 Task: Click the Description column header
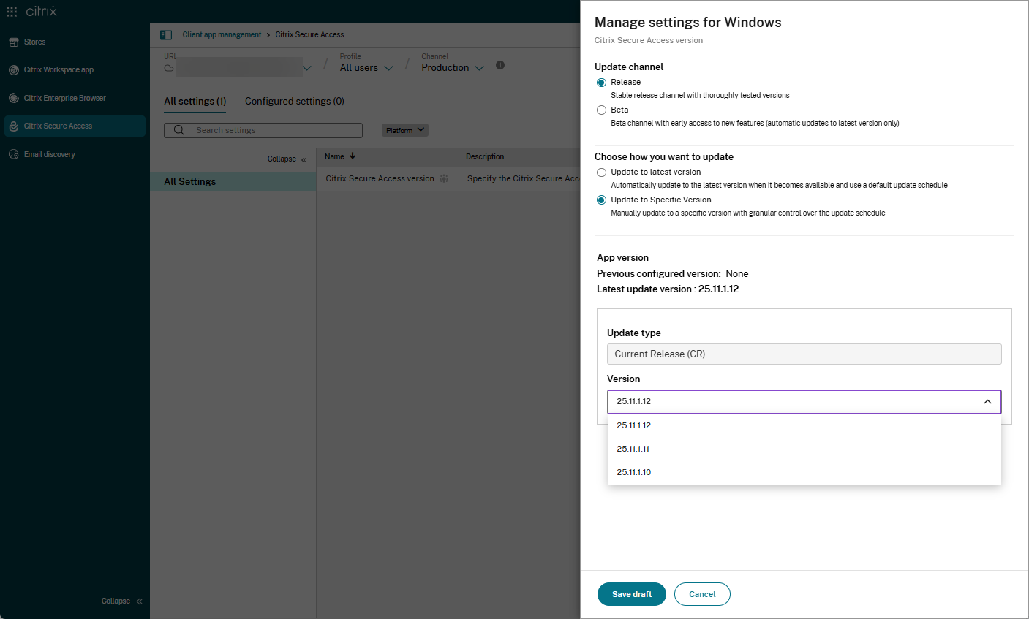485,156
